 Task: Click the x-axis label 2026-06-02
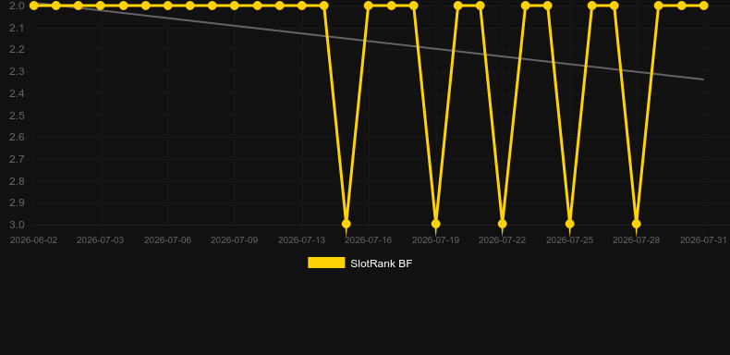coord(33,240)
